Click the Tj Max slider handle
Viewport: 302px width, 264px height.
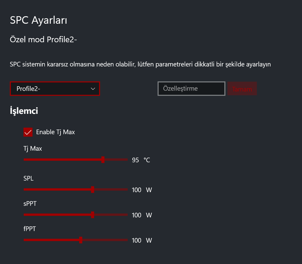pyautogui.click(x=103, y=160)
